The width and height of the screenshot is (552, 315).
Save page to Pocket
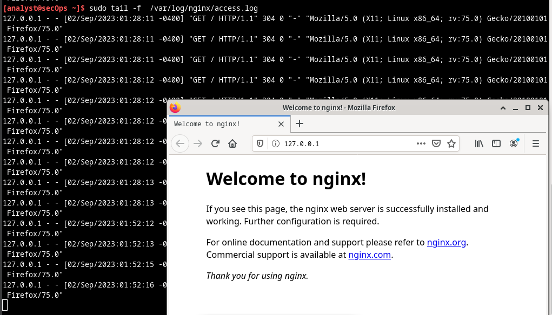(x=436, y=143)
